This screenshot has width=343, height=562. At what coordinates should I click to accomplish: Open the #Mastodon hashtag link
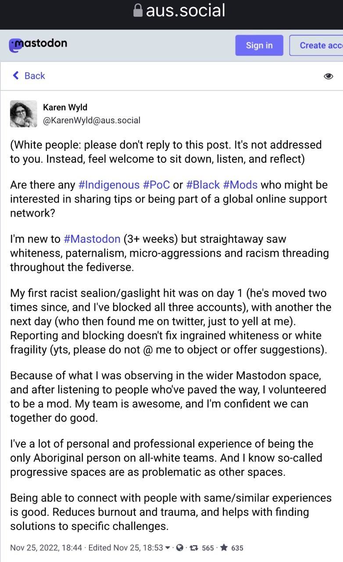92,239
